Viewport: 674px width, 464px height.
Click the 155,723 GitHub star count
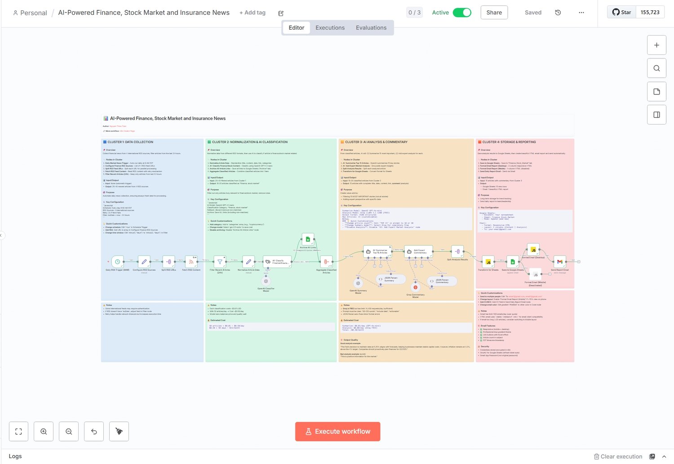[650, 12]
